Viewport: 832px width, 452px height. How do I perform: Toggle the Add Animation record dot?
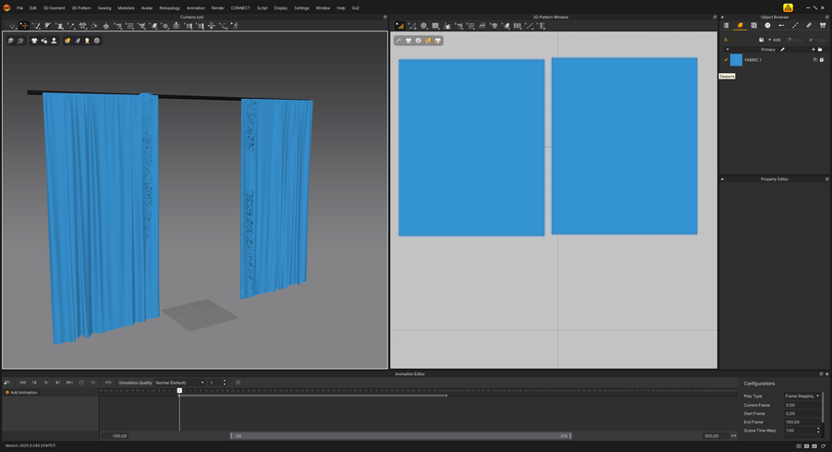pyautogui.click(x=6, y=393)
